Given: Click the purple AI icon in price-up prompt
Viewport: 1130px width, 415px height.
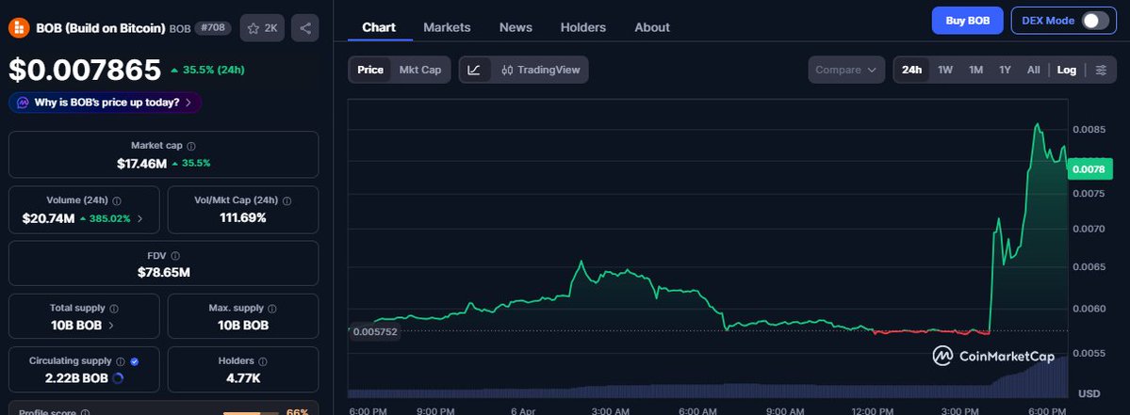Looking at the screenshot, I should 23,103.
